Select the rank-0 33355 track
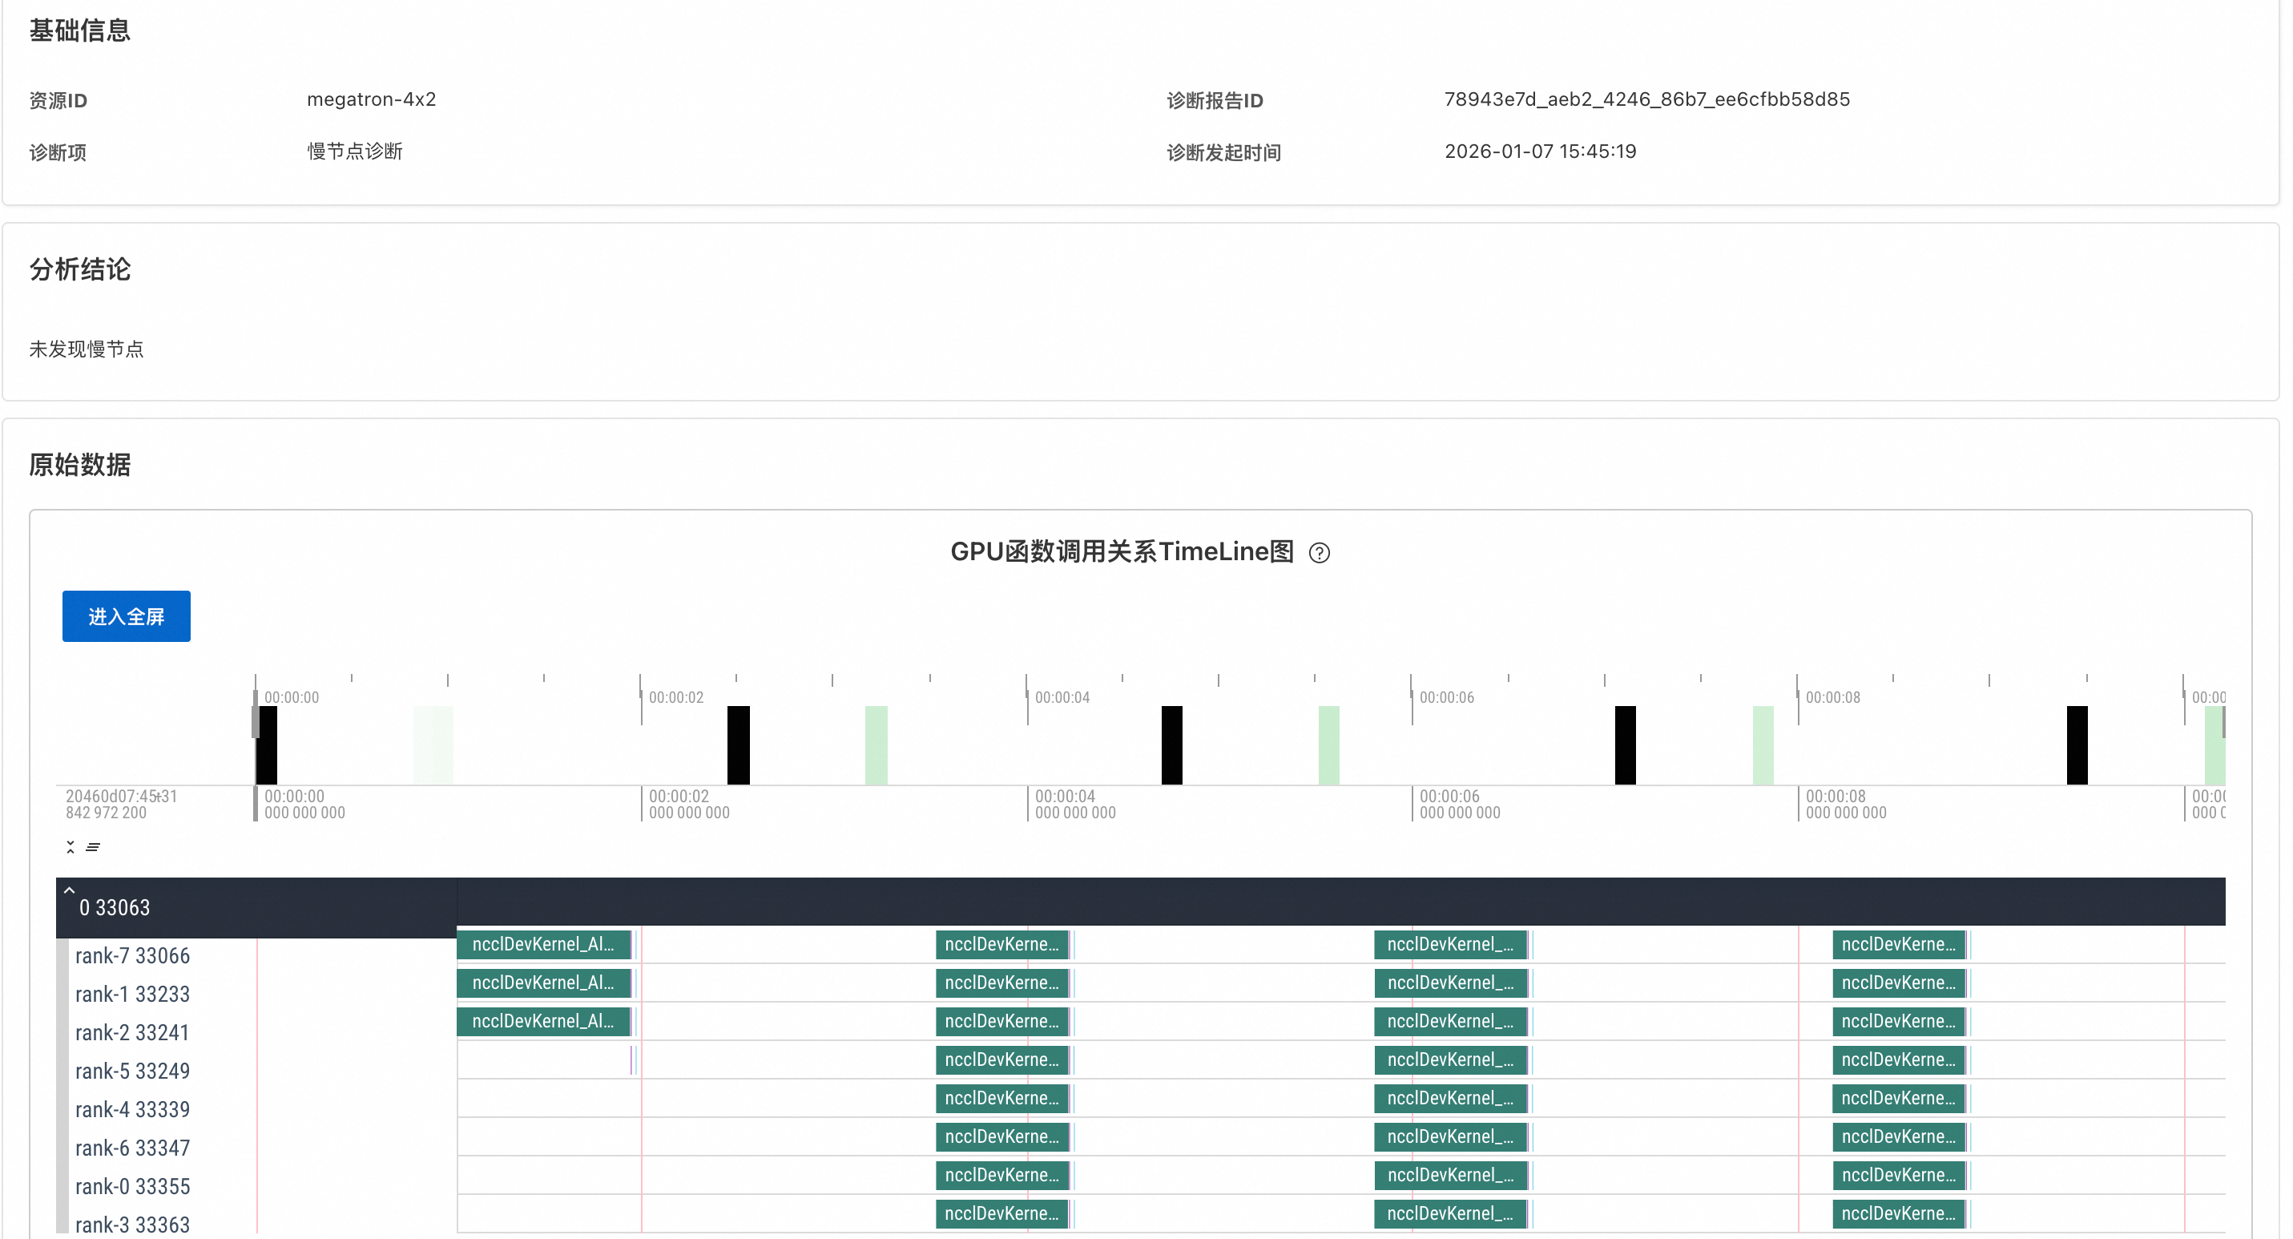 coord(131,1186)
